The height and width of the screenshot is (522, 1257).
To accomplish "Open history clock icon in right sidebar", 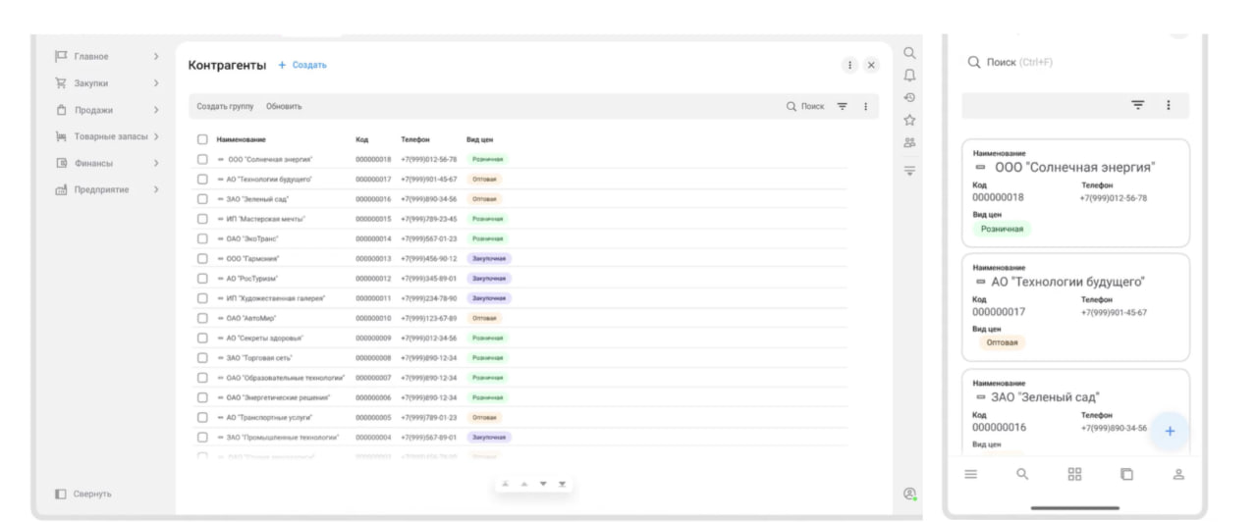I will pyautogui.click(x=909, y=97).
